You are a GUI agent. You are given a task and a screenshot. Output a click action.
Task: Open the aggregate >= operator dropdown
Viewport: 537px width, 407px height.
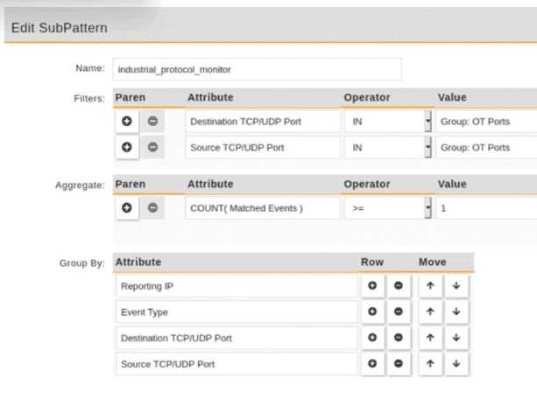pos(427,207)
